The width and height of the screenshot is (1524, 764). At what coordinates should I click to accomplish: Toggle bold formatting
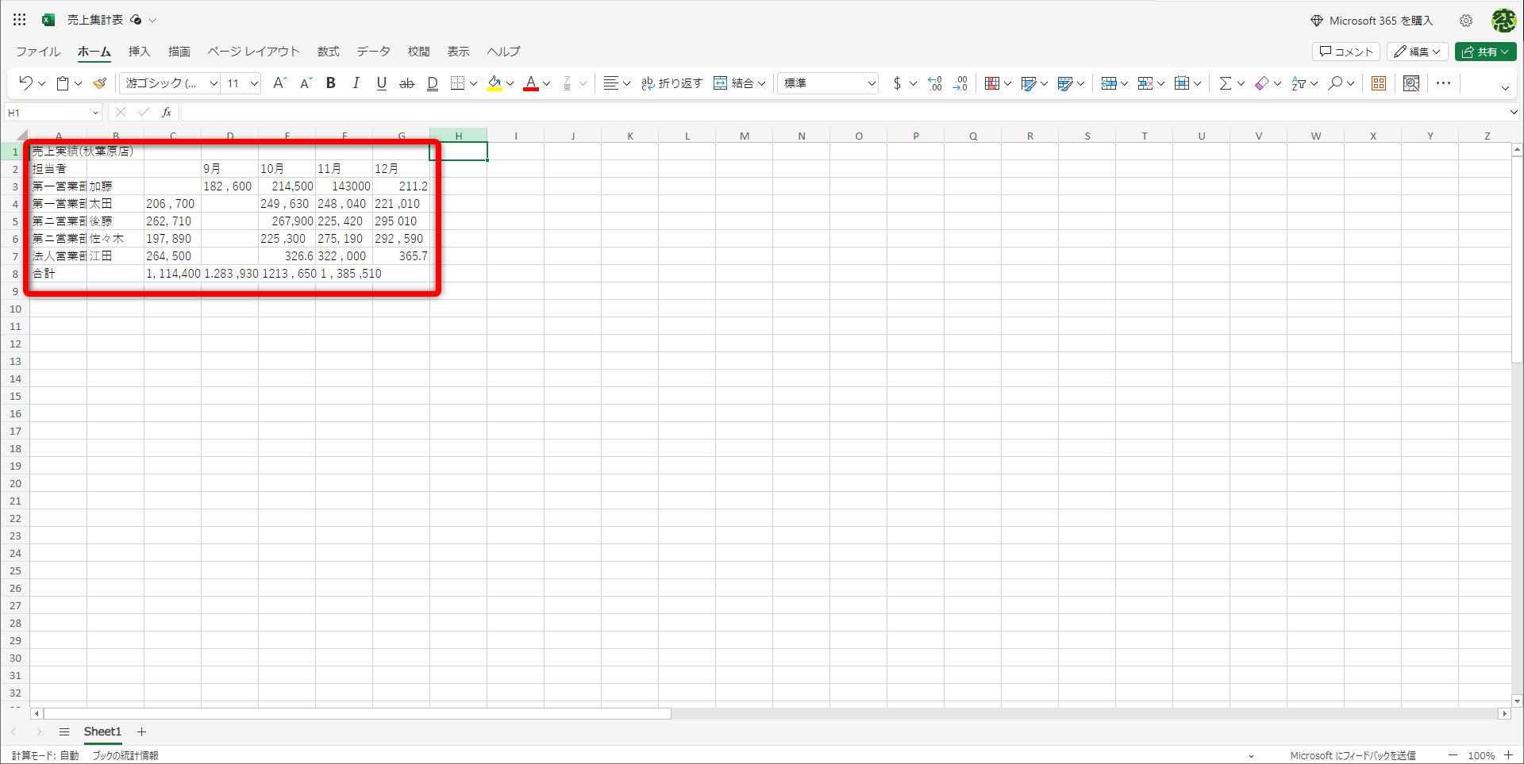pyautogui.click(x=330, y=83)
